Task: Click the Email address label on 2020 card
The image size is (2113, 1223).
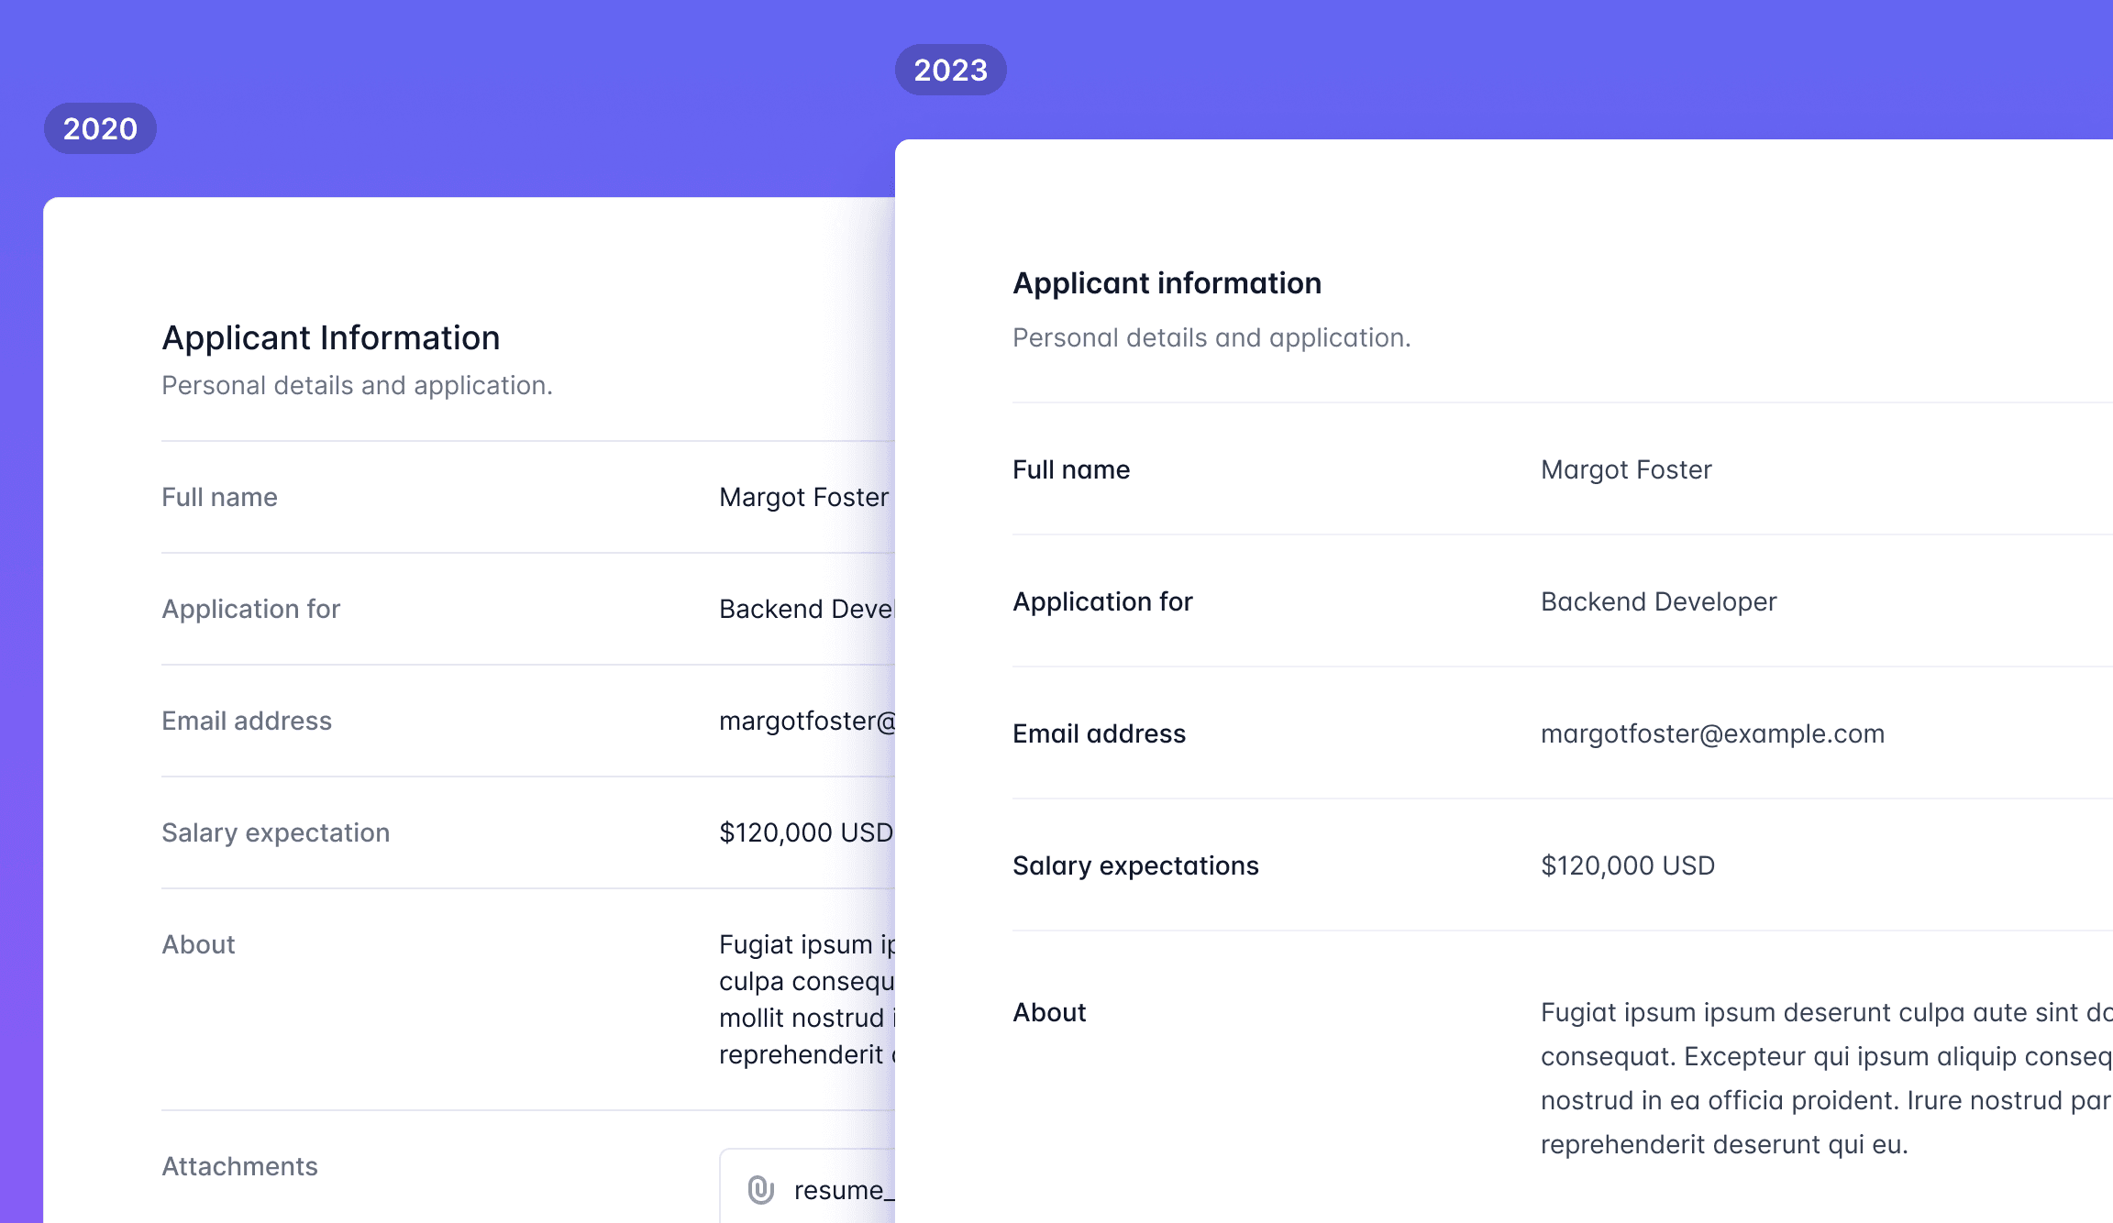Action: pyautogui.click(x=247, y=722)
